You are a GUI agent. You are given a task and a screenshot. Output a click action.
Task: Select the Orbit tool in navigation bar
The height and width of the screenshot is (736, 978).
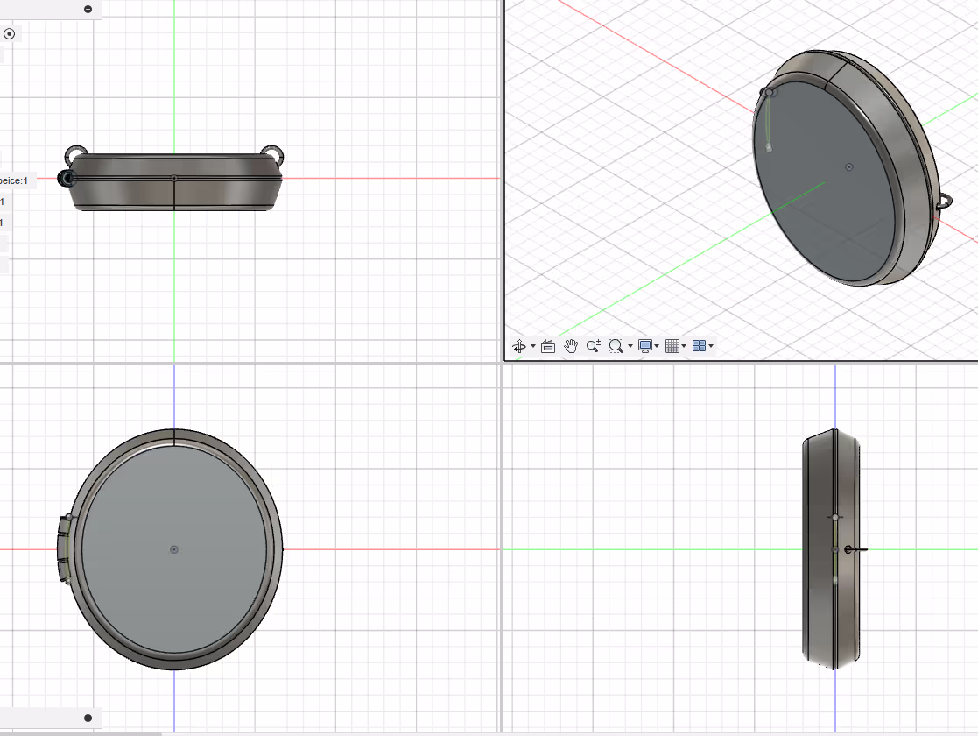pyautogui.click(x=519, y=346)
